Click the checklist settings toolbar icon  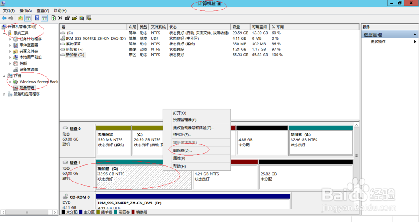89,18
